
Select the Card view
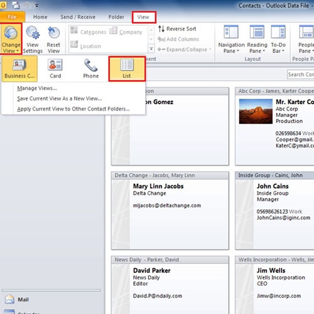click(55, 68)
